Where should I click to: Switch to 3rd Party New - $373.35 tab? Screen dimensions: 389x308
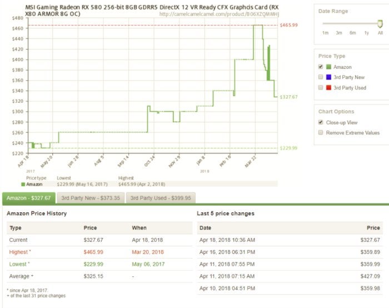tap(91, 198)
